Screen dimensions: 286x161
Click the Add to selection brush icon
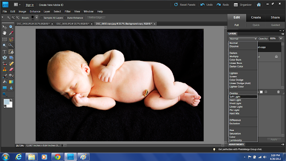tap(13, 18)
